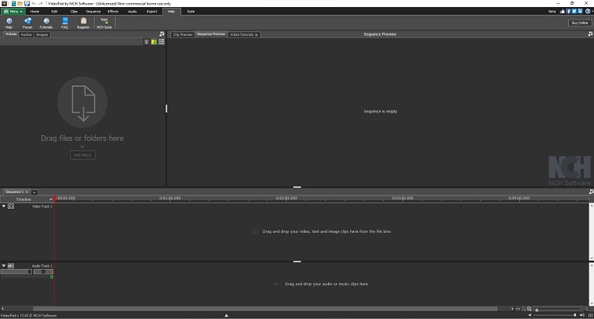Click the 0:02:00.000 mark on timeline ruler

[x=286, y=198]
